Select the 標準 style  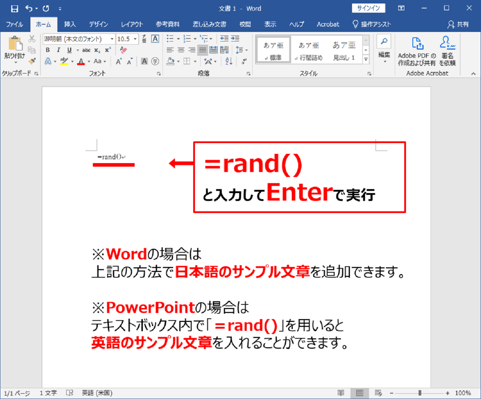pos(274,50)
